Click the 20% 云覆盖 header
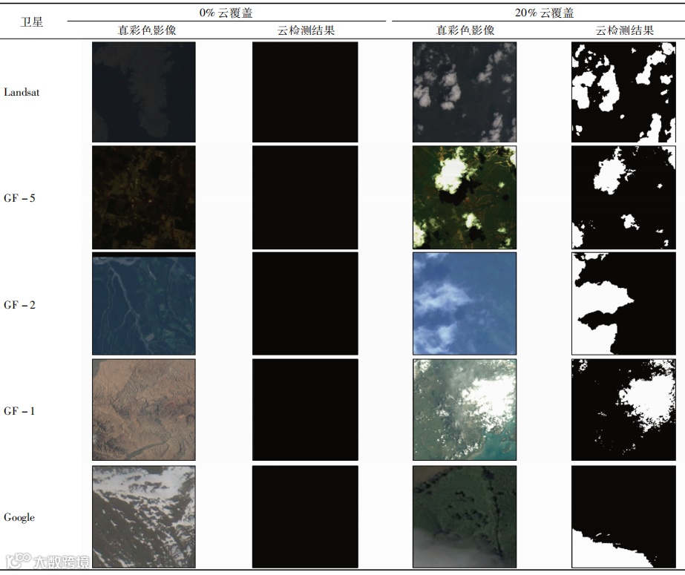The image size is (685, 575). [x=544, y=13]
